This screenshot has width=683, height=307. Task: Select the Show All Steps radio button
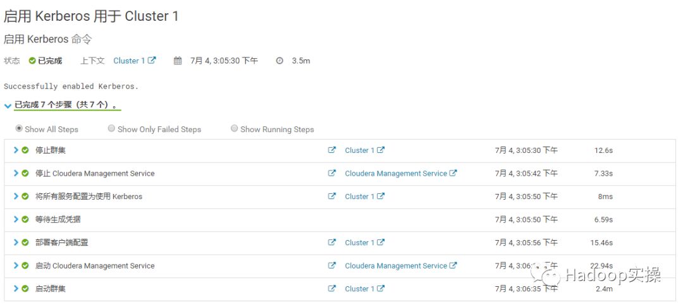click(x=19, y=129)
